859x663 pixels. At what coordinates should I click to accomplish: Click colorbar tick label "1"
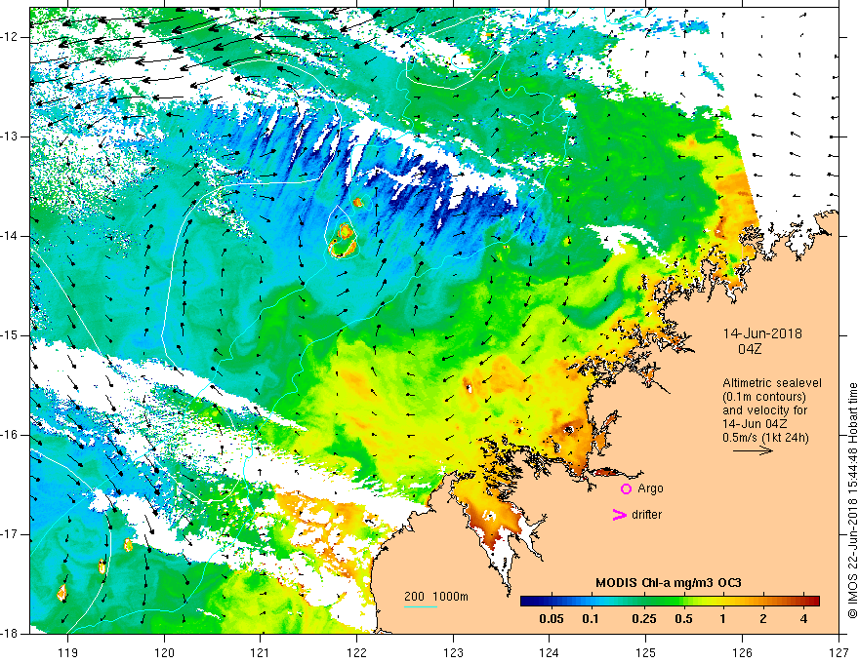[722, 619]
